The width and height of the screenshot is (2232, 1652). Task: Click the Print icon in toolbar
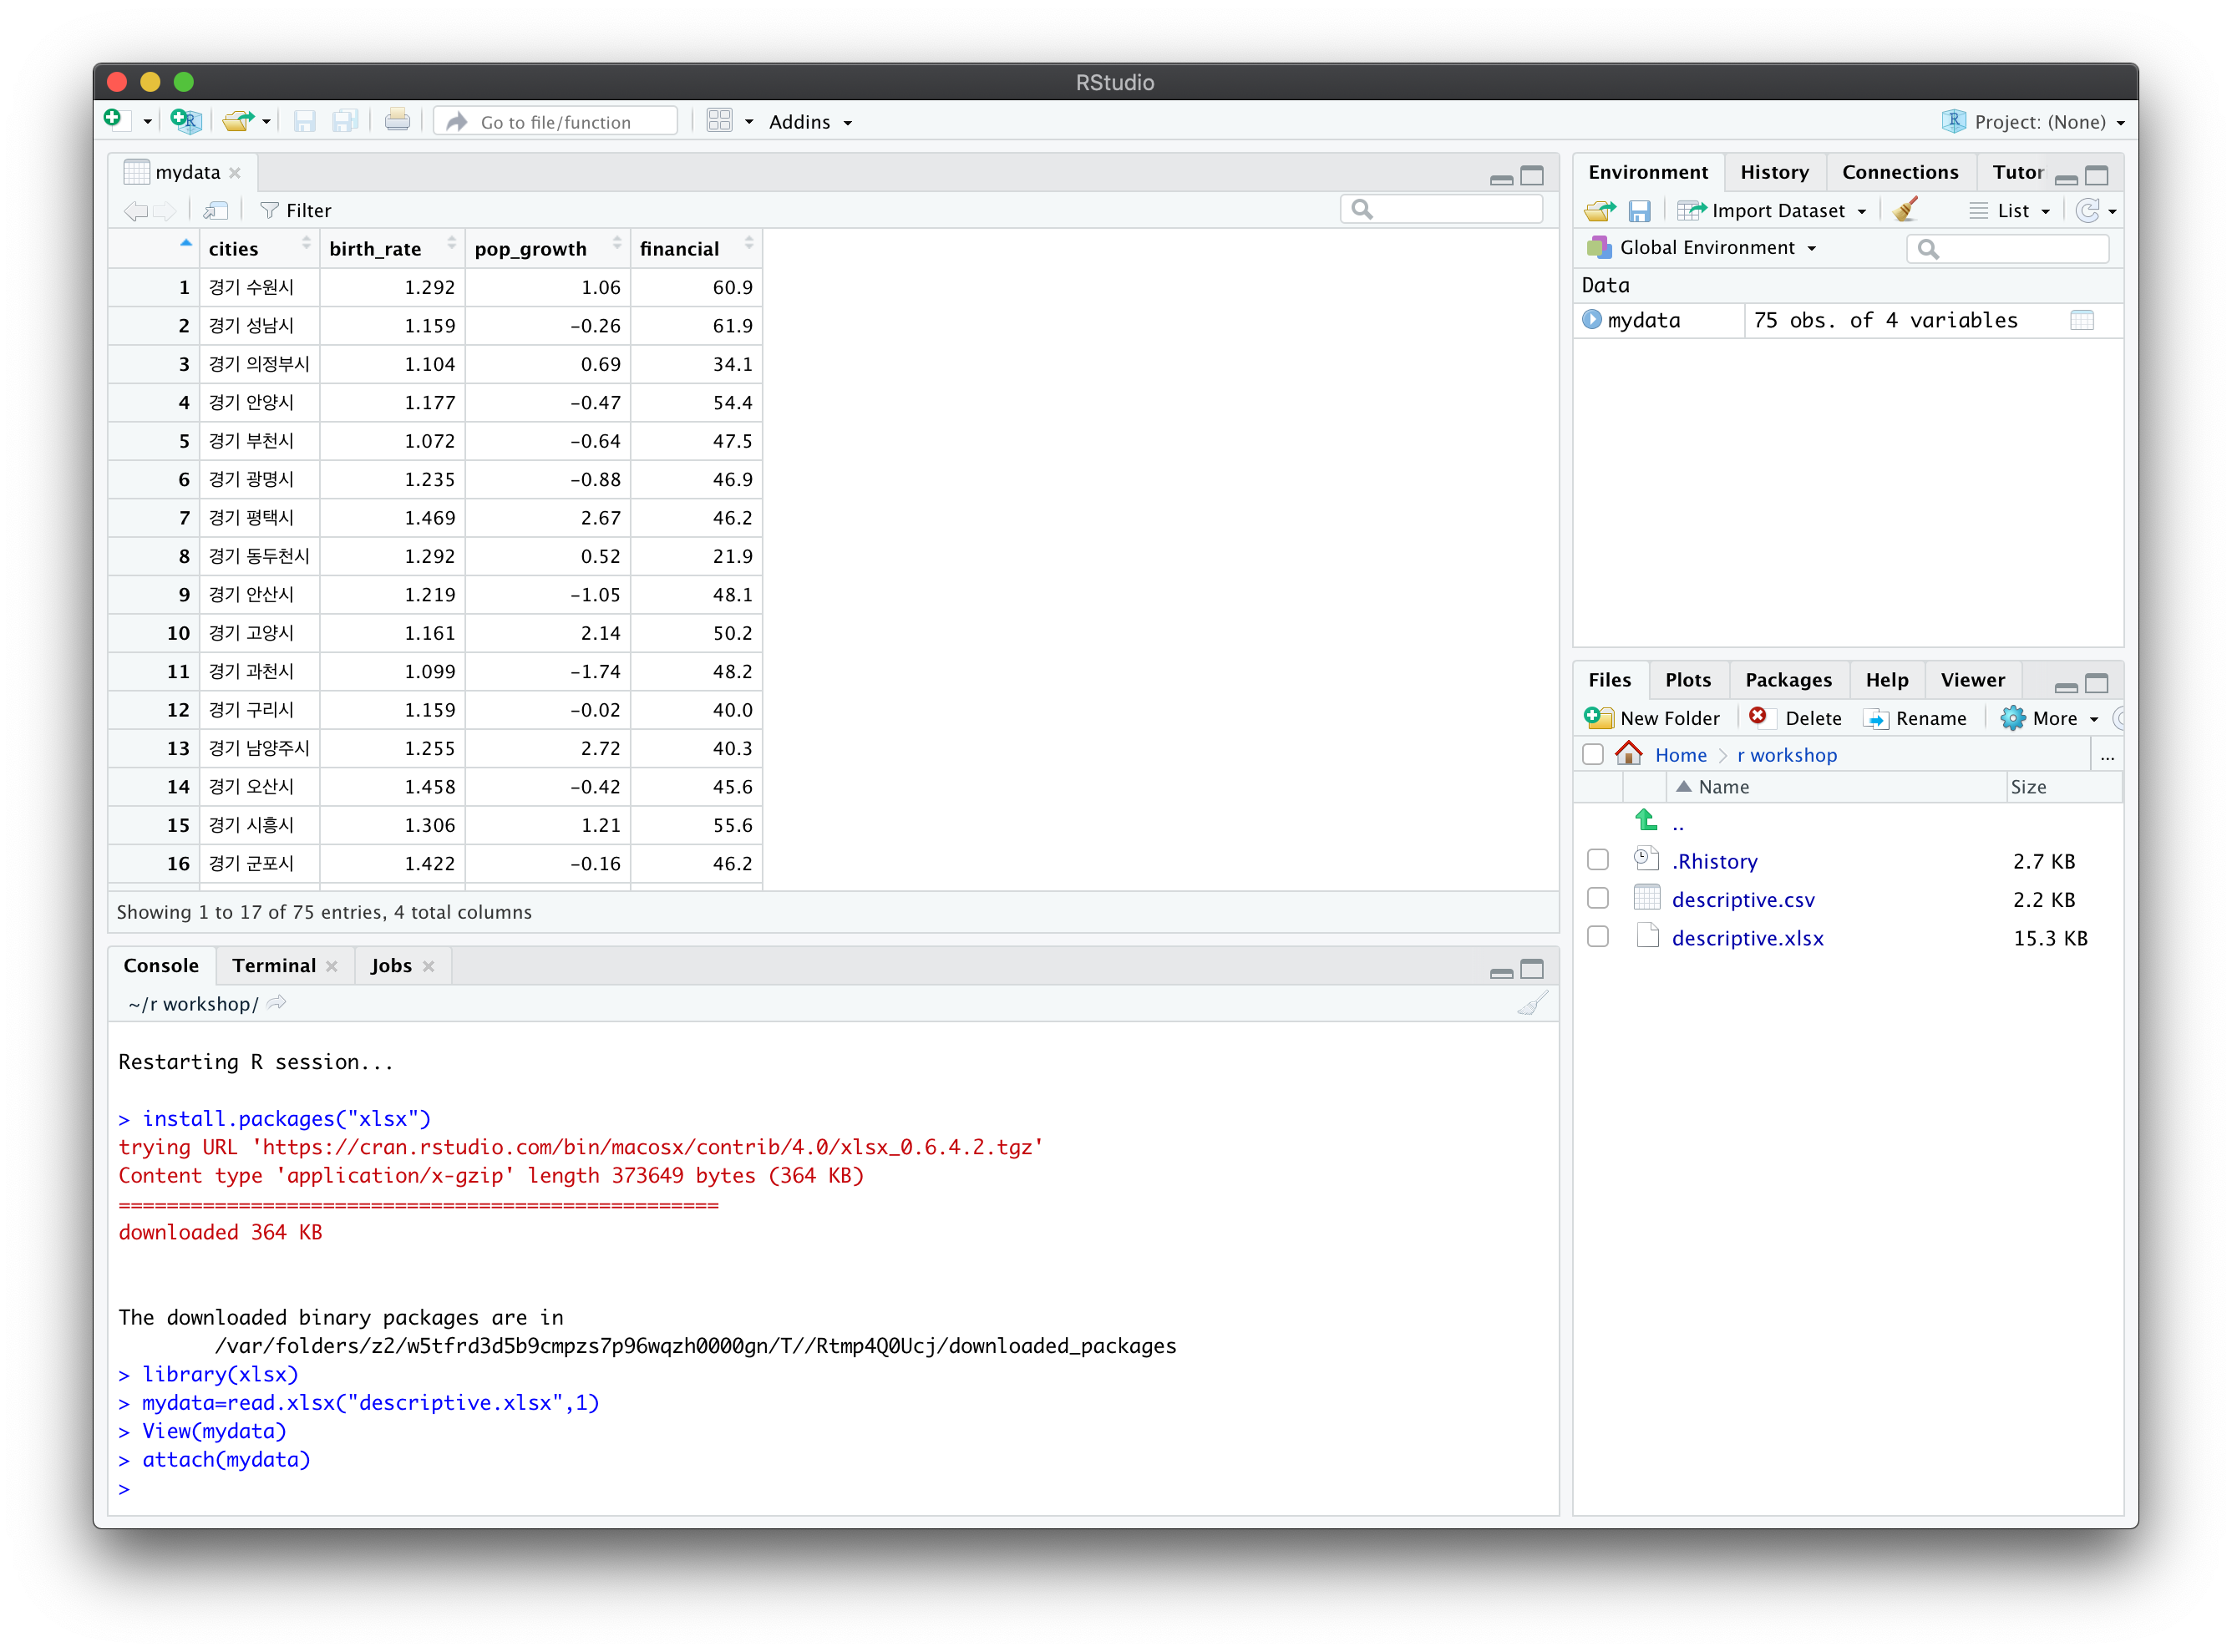[397, 121]
